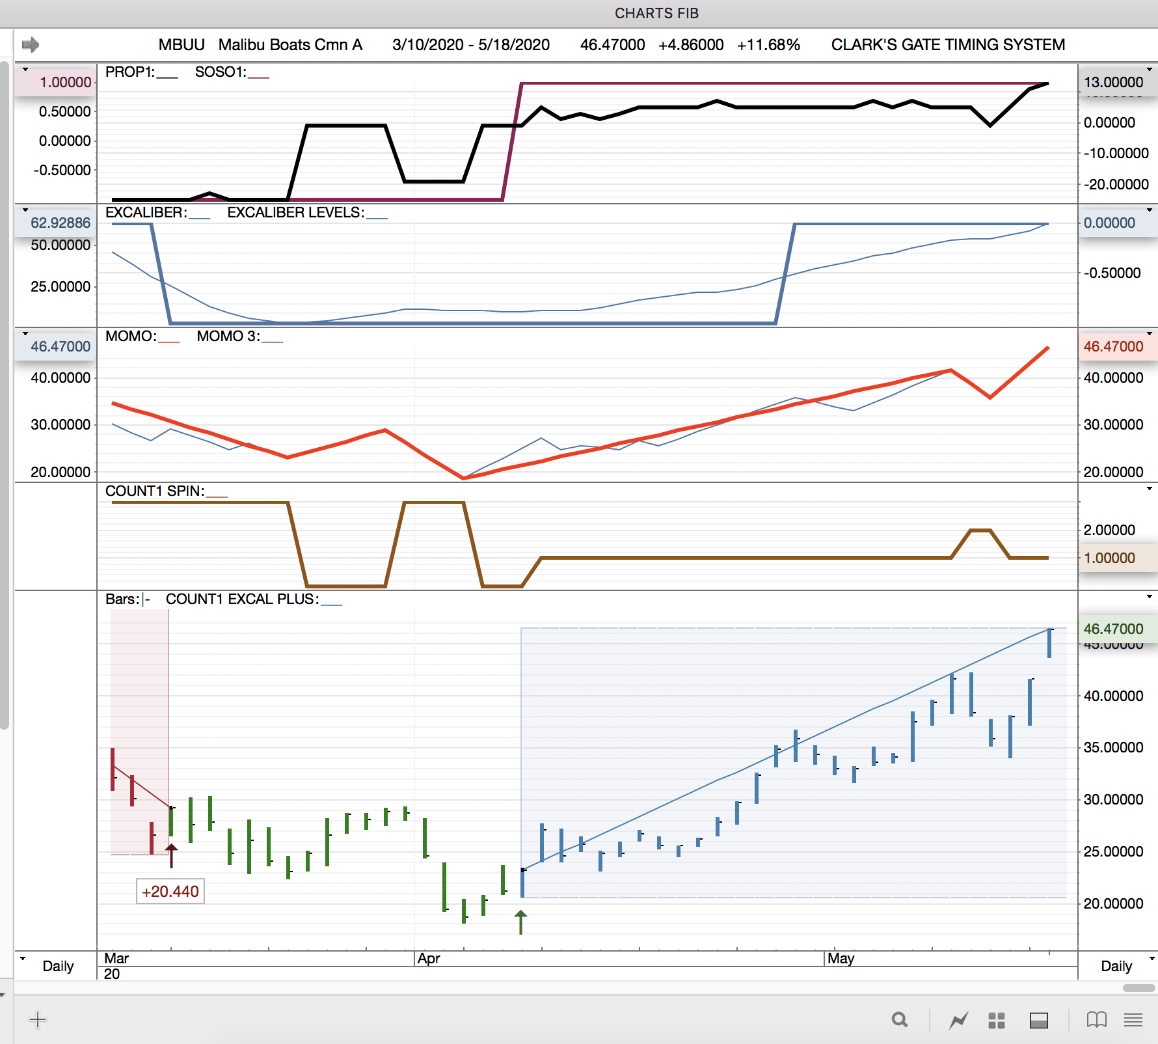1158x1044 pixels.
Task: Click the MBUU ticker symbol
Action: [182, 45]
